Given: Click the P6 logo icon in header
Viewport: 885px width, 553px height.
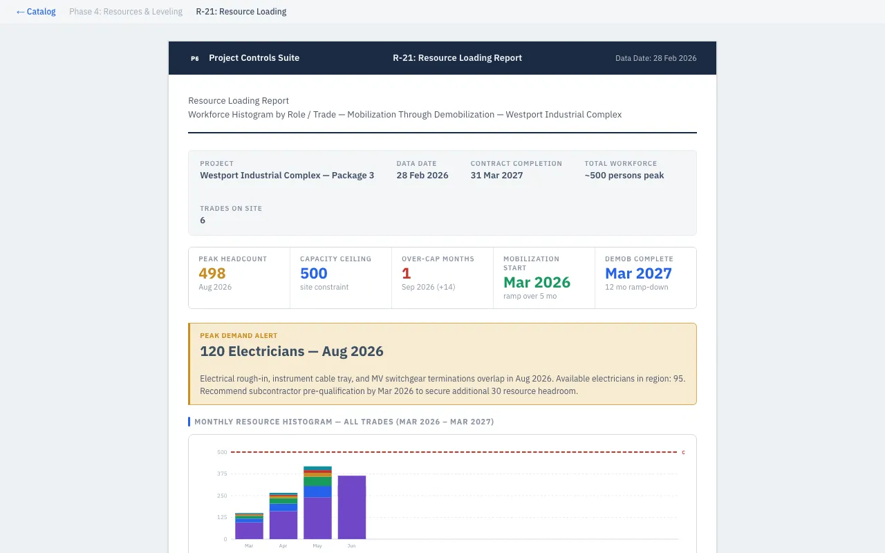Looking at the screenshot, I should point(195,58).
